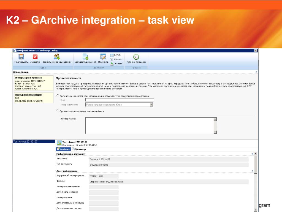This screenshot has height=212, width=282.
Task: Collapse the Форма задачи section
Action: [256, 72]
